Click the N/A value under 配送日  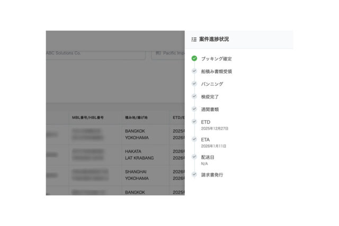(204, 164)
